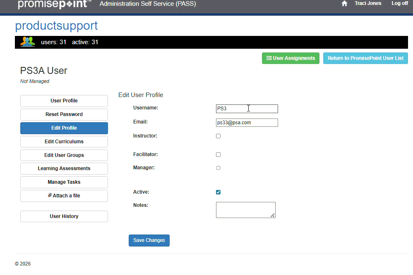View Learning Assessments
Image resolution: width=413 pixels, height=275 pixels.
pyautogui.click(x=64, y=168)
